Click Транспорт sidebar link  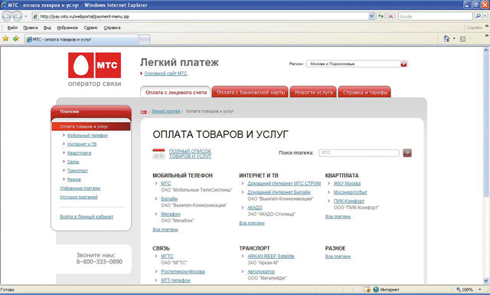pos(77,171)
